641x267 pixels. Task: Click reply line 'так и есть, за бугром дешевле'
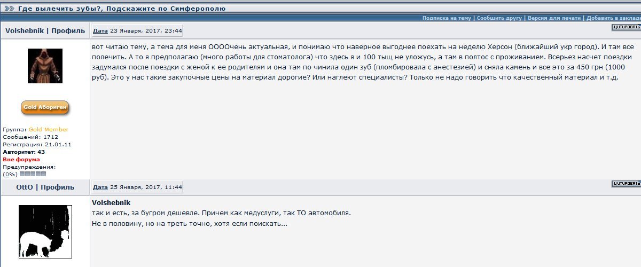coord(145,213)
